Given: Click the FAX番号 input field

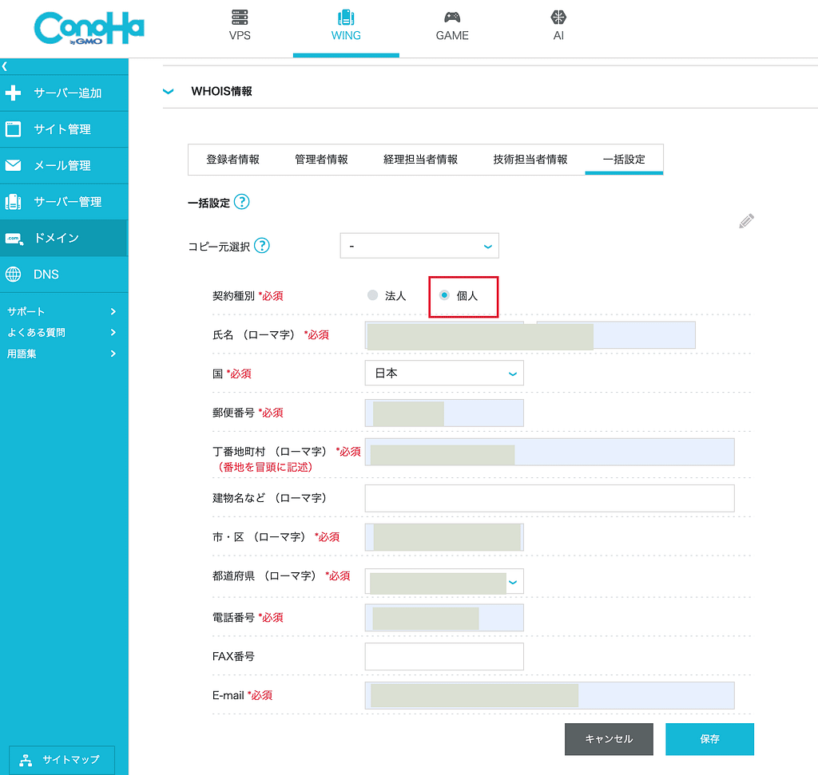Looking at the screenshot, I should [x=444, y=656].
